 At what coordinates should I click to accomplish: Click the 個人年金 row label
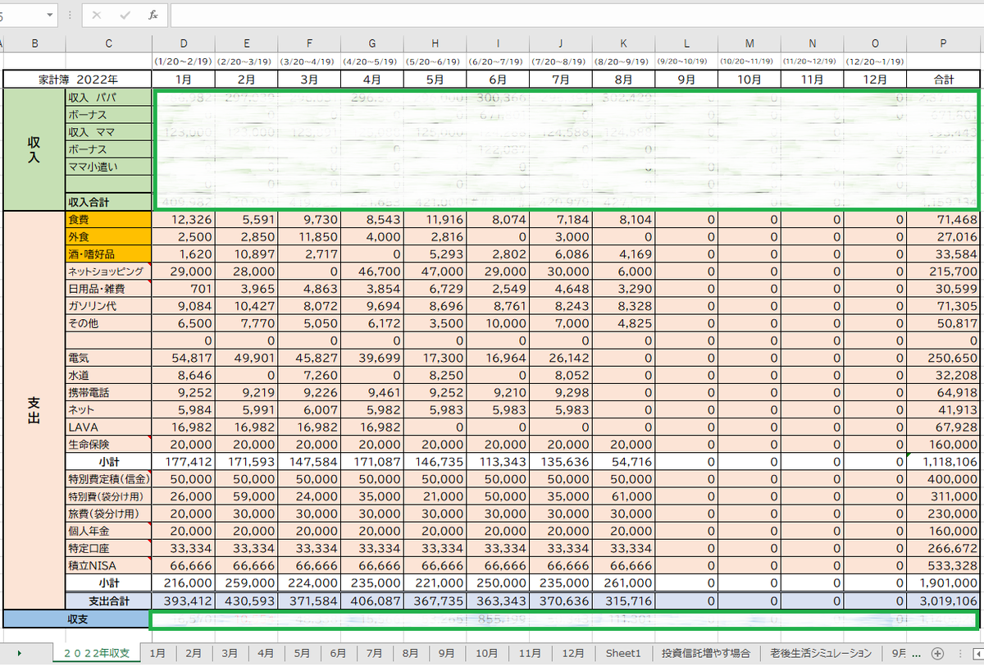click(109, 531)
